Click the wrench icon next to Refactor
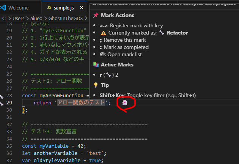Viewport: 239px width, 164px height. 162,33
